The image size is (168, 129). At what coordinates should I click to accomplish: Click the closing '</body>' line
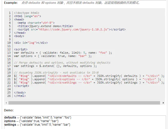[20, 92]
